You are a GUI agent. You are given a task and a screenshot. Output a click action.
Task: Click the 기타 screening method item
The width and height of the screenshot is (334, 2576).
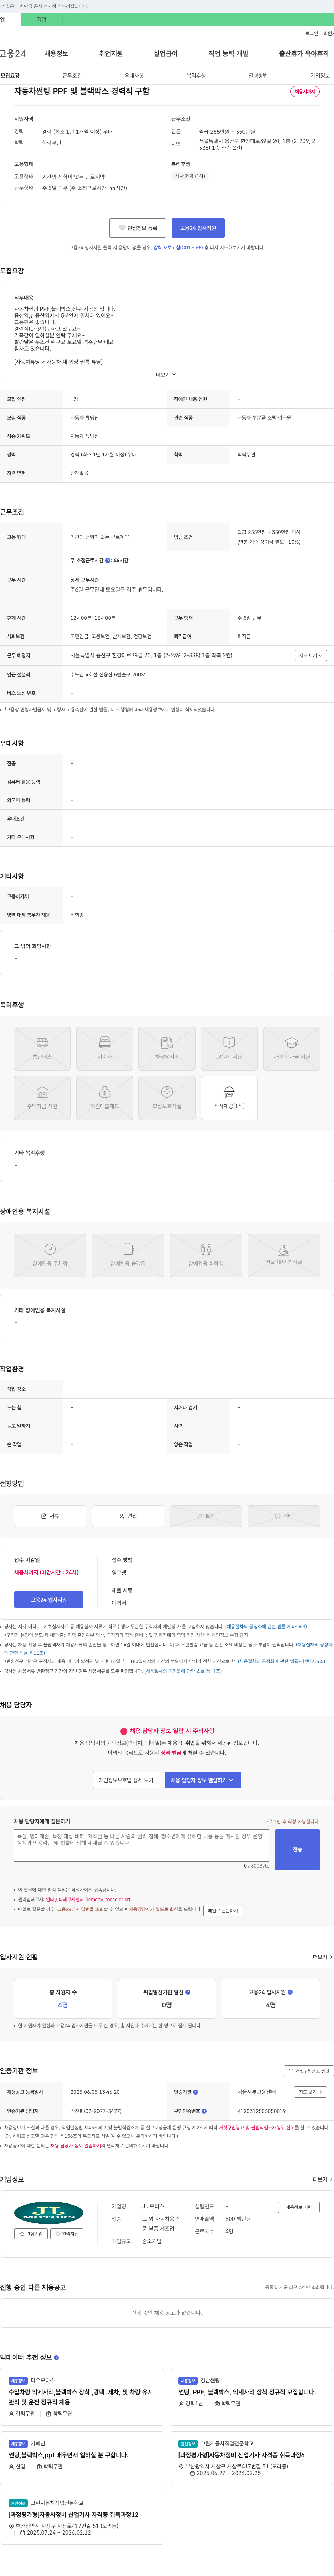[x=284, y=1515]
